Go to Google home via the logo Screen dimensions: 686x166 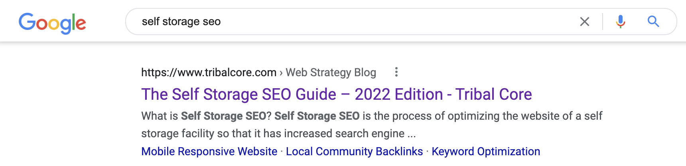[52, 23]
